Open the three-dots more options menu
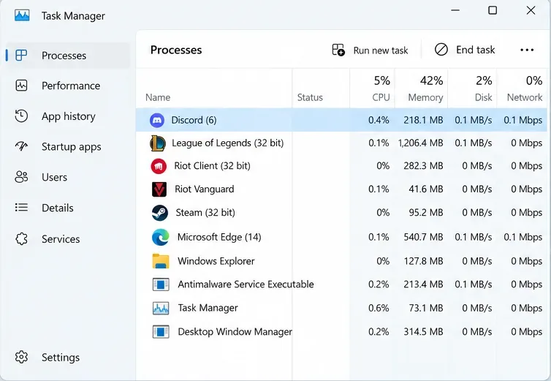The width and height of the screenshot is (551, 381). 527,50
